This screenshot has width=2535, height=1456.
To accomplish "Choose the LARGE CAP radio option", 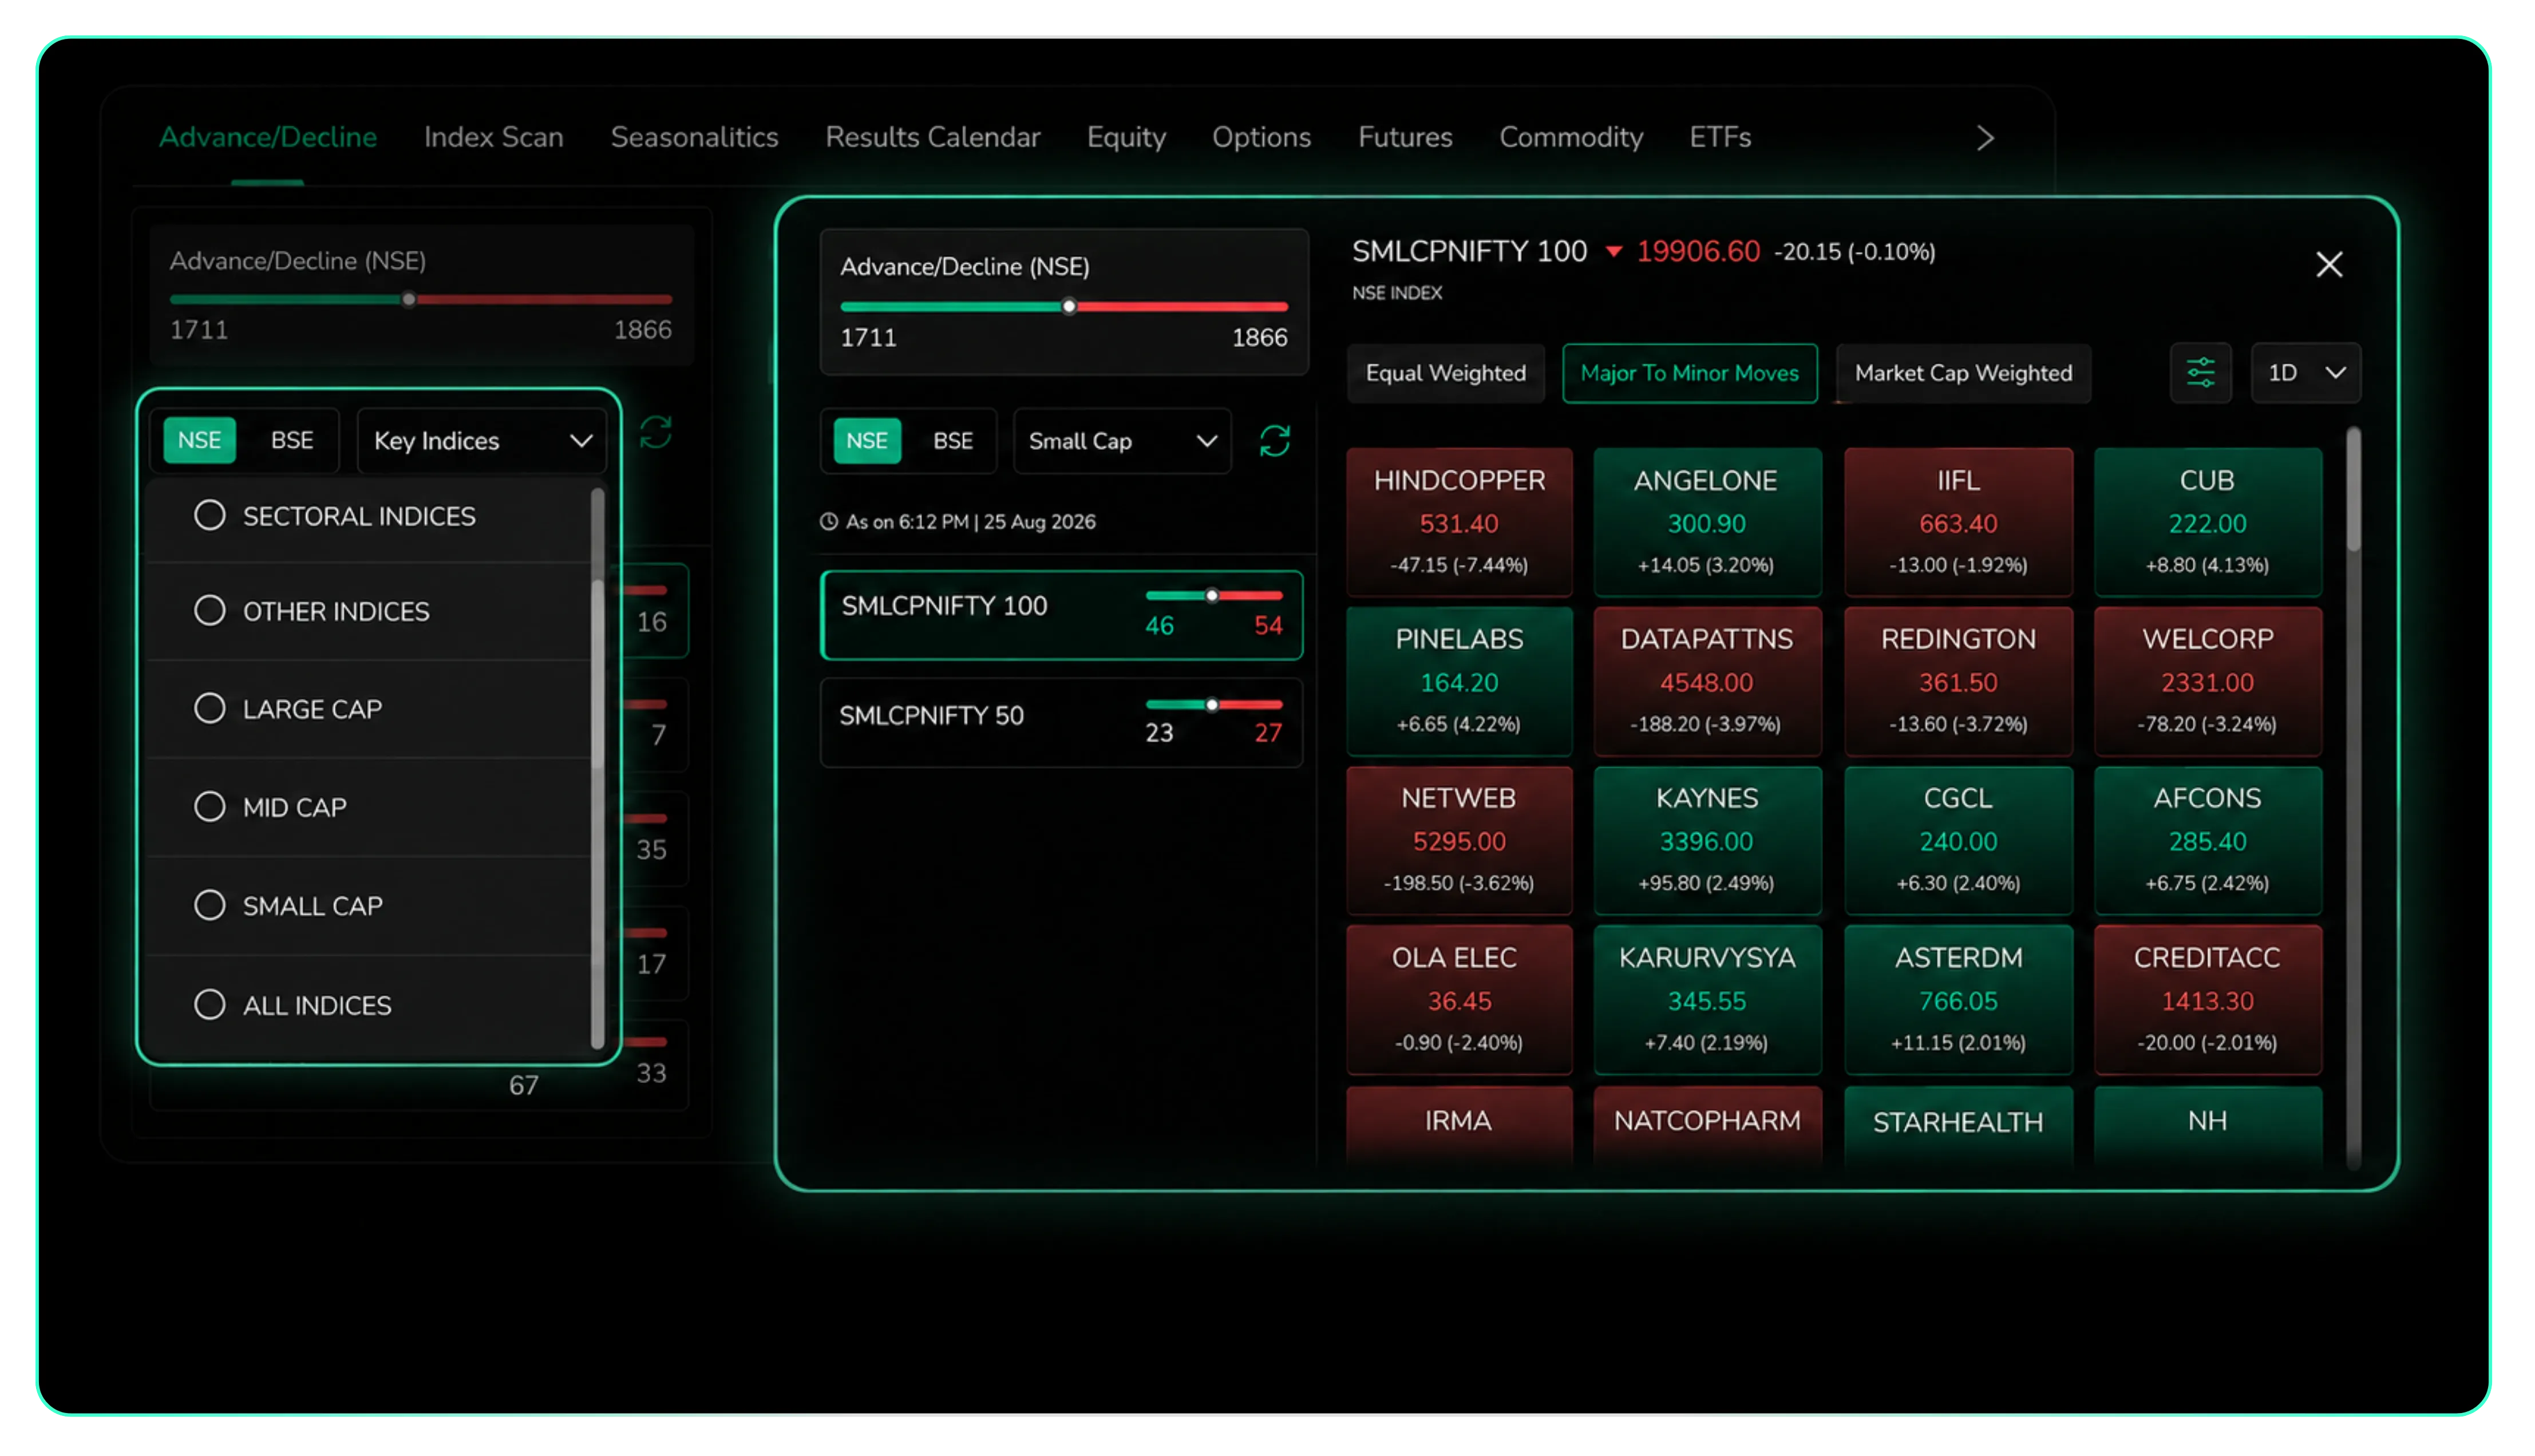I will coord(209,709).
